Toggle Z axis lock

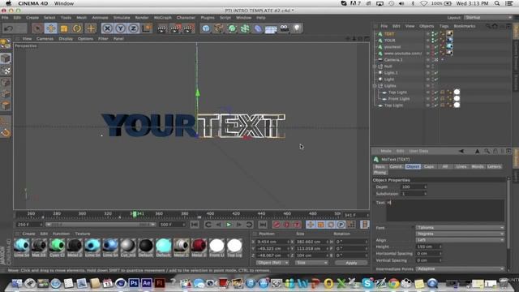133,28
